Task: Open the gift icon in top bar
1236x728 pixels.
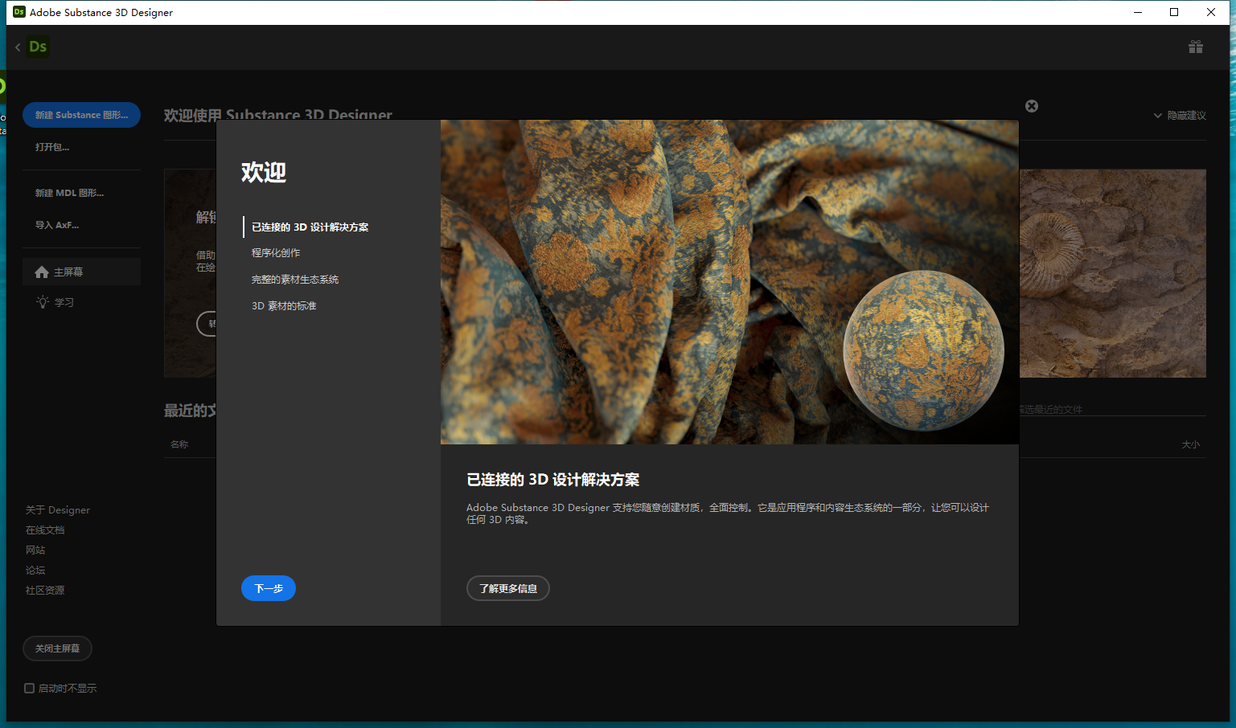Action: click(x=1196, y=47)
